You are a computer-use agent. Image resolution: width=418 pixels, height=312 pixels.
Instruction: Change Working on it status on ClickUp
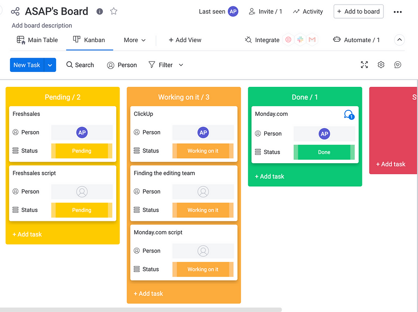203,151
